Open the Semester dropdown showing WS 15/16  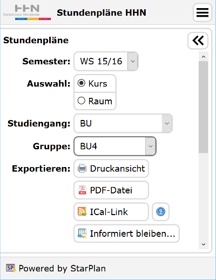click(x=106, y=61)
